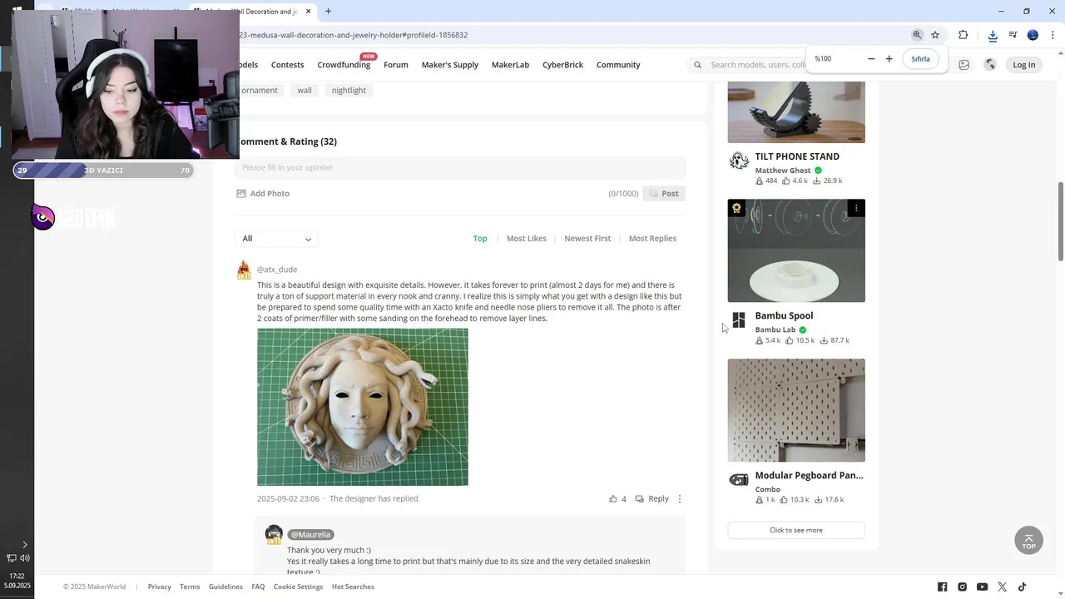This screenshot has height=599, width=1065.
Task: Click the browser zoom magnifier icon
Action: (x=917, y=35)
